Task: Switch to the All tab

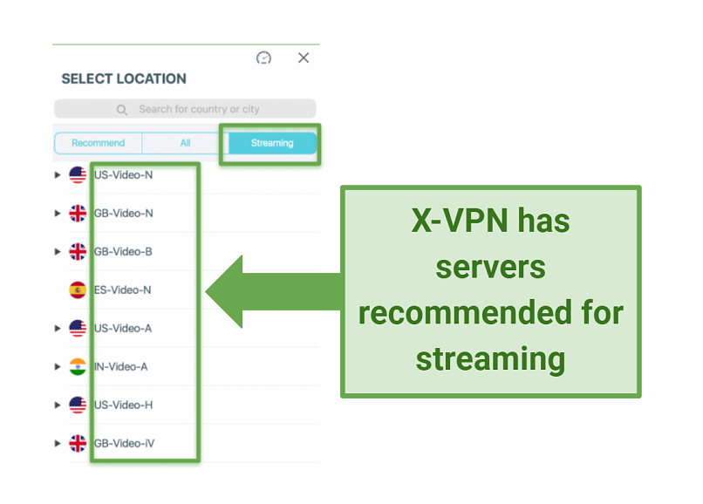Action: (x=185, y=143)
